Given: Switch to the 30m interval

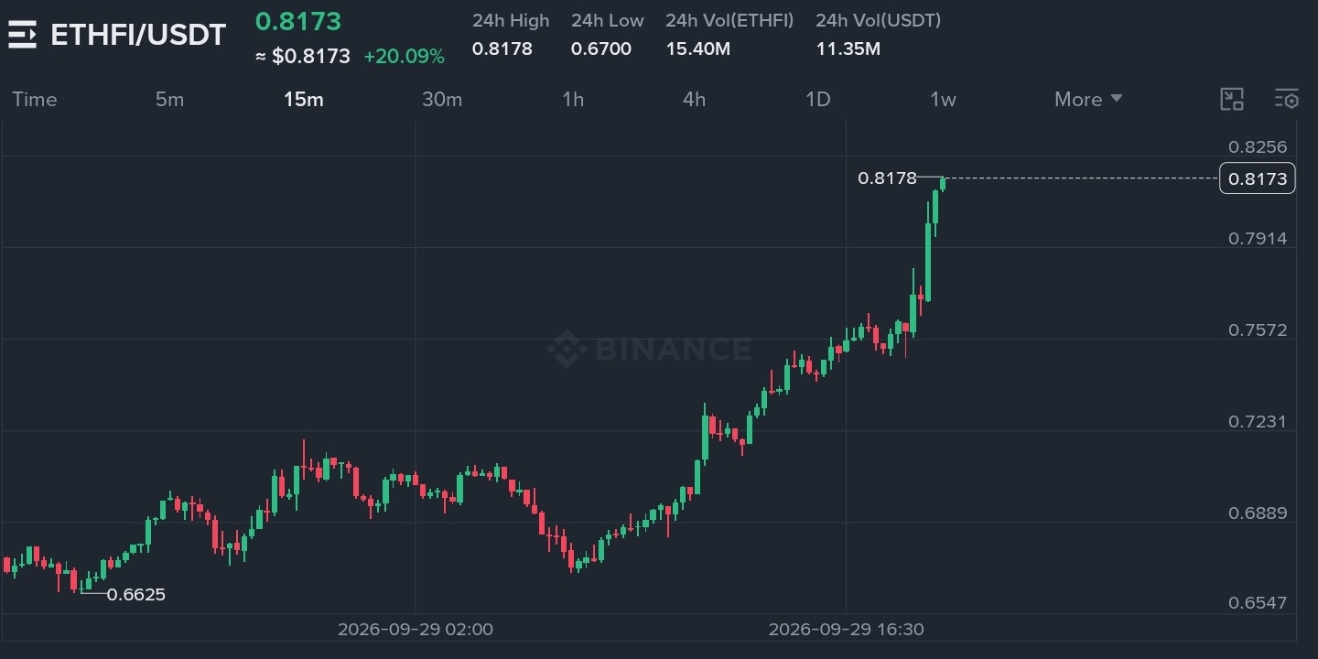Looking at the screenshot, I should coord(442,99).
